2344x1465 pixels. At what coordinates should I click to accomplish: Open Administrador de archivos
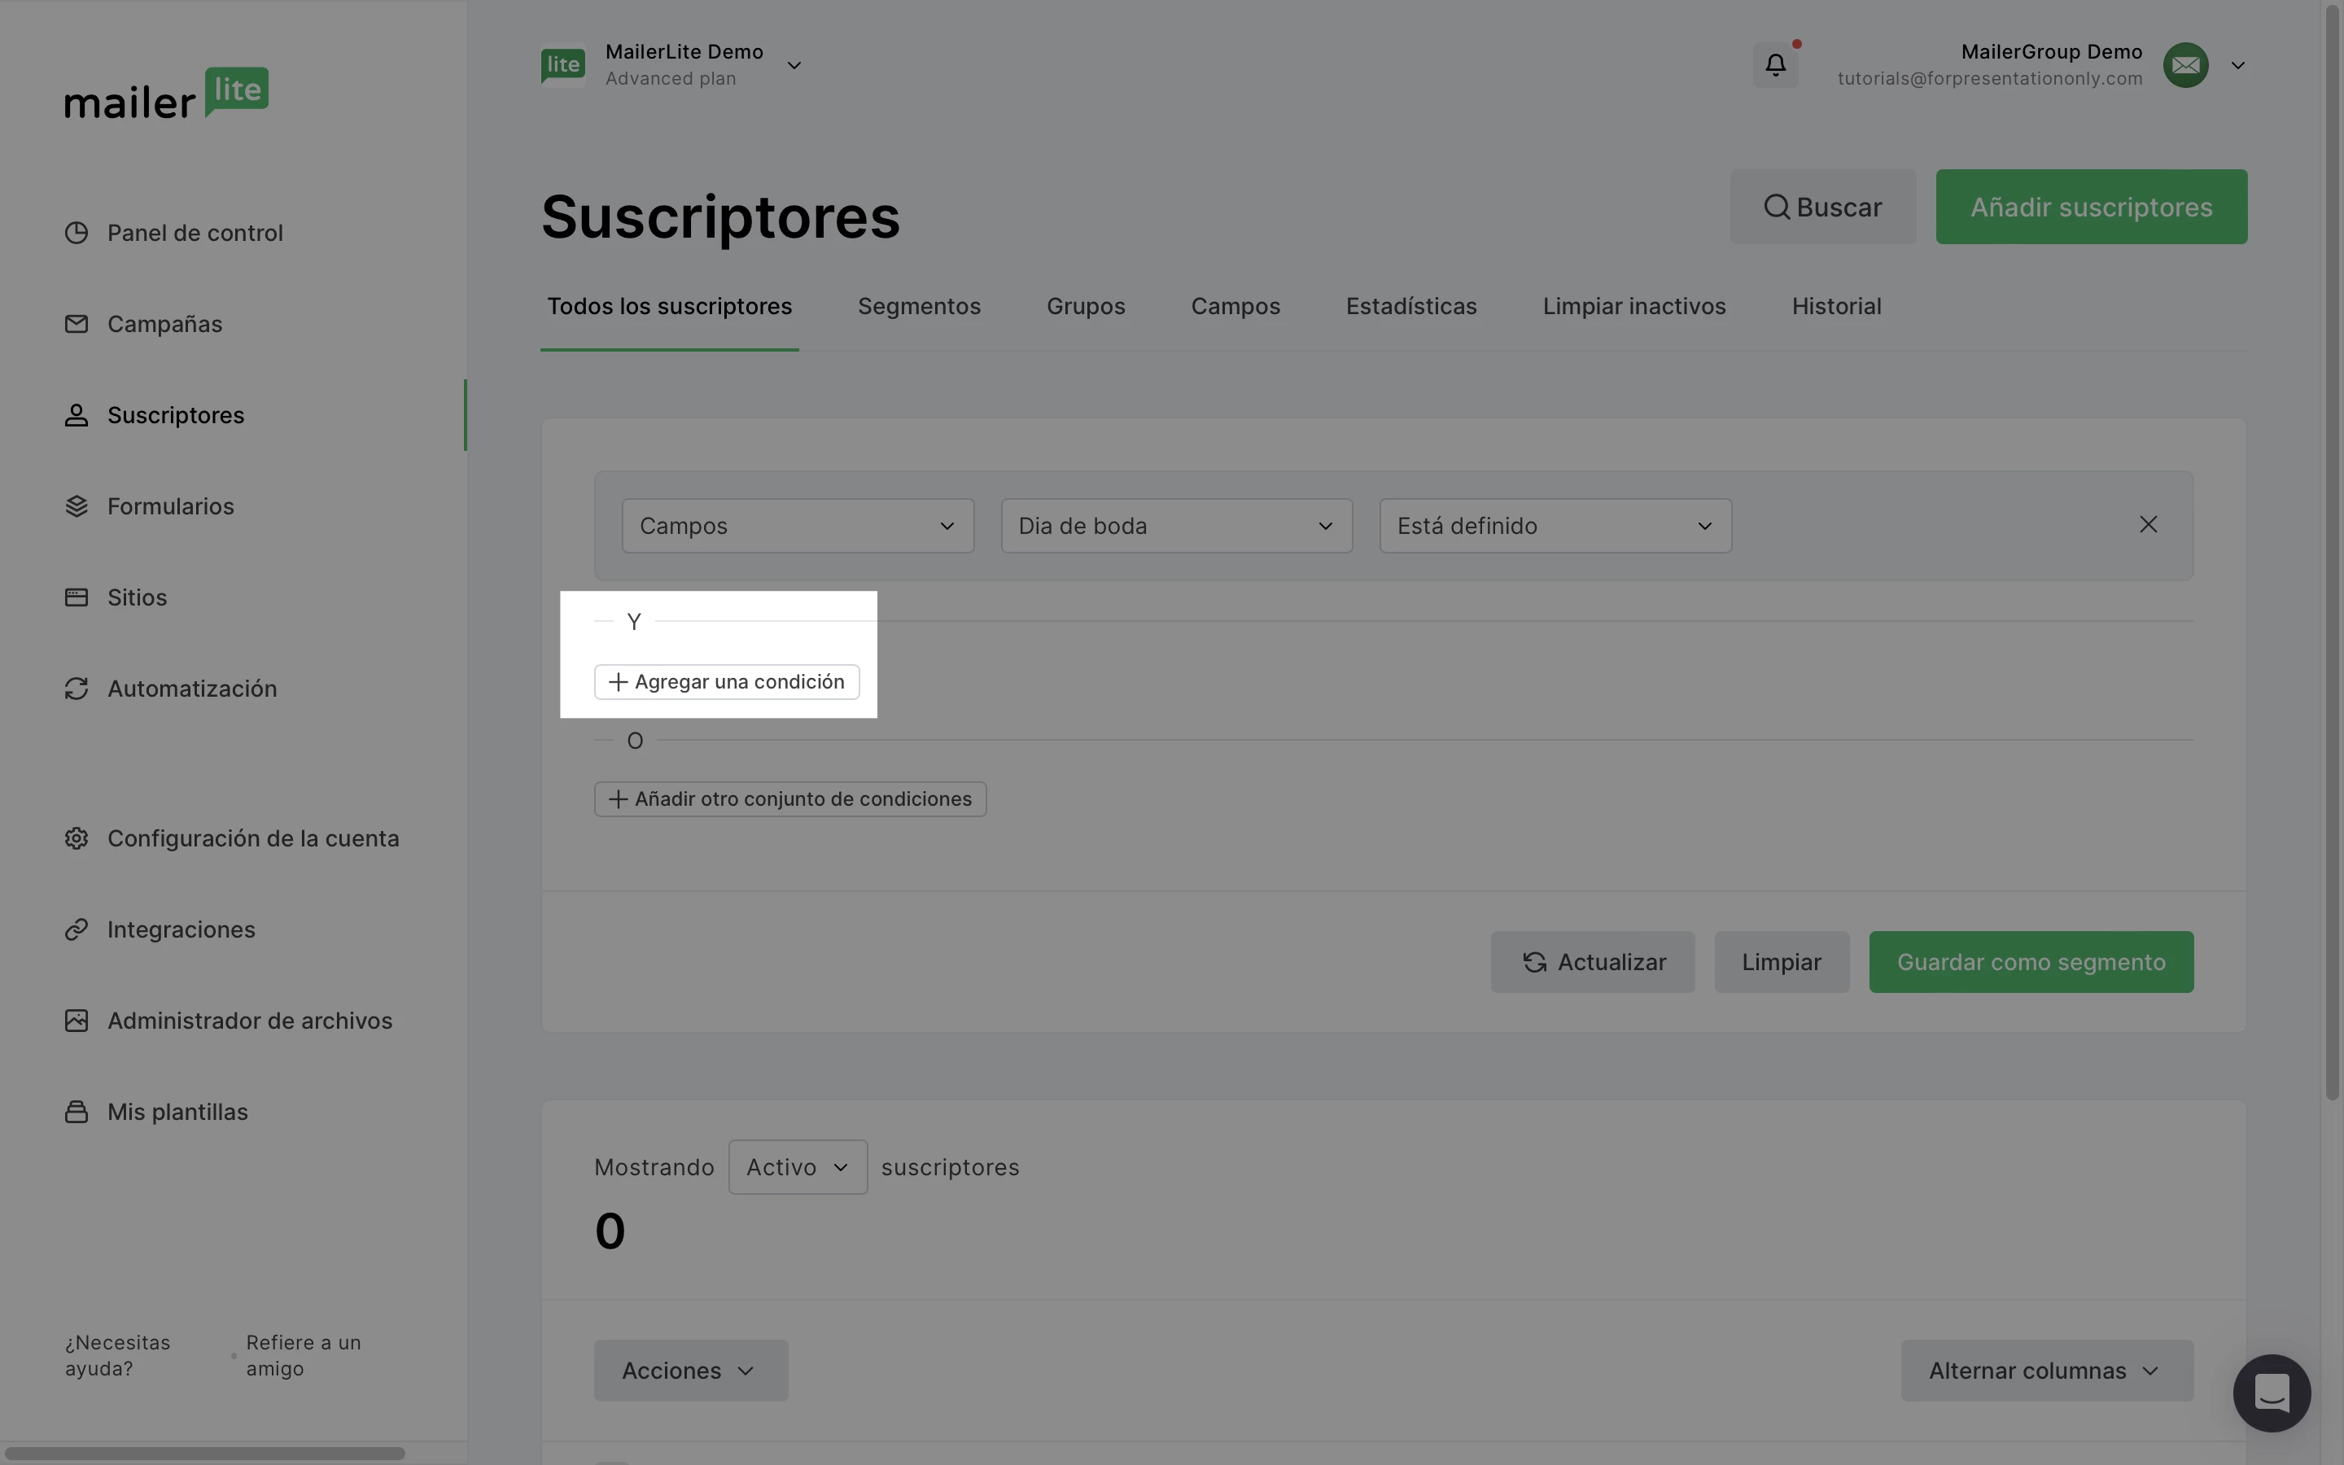point(249,1021)
